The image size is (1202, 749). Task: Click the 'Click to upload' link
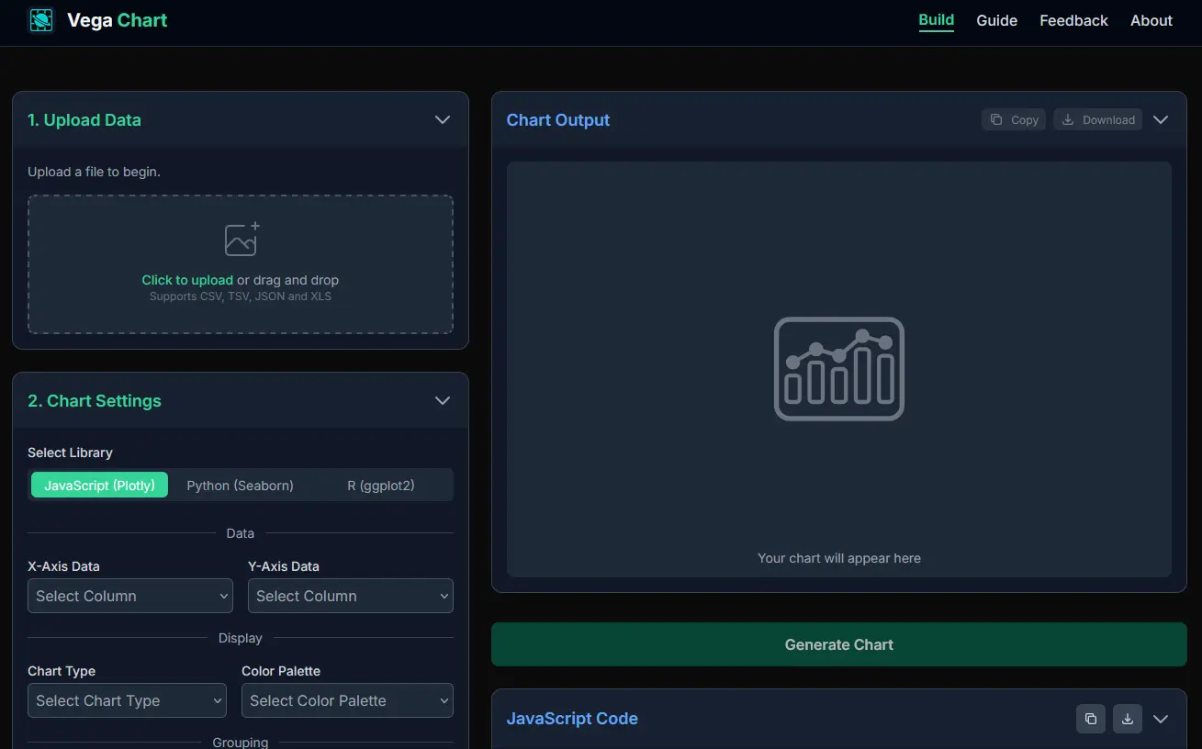[x=187, y=280]
